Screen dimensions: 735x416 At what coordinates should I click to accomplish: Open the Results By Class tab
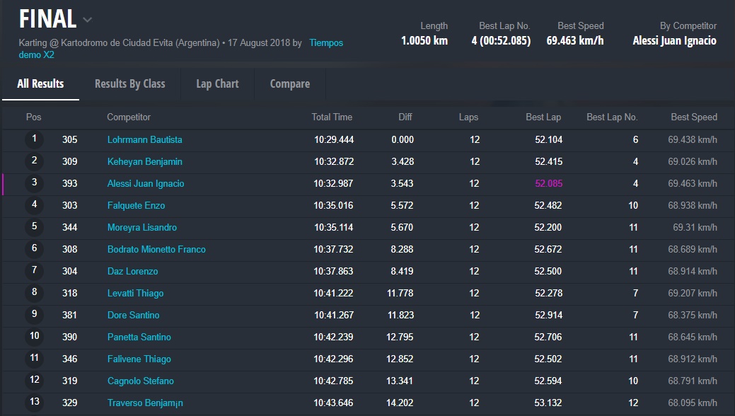pyautogui.click(x=130, y=83)
